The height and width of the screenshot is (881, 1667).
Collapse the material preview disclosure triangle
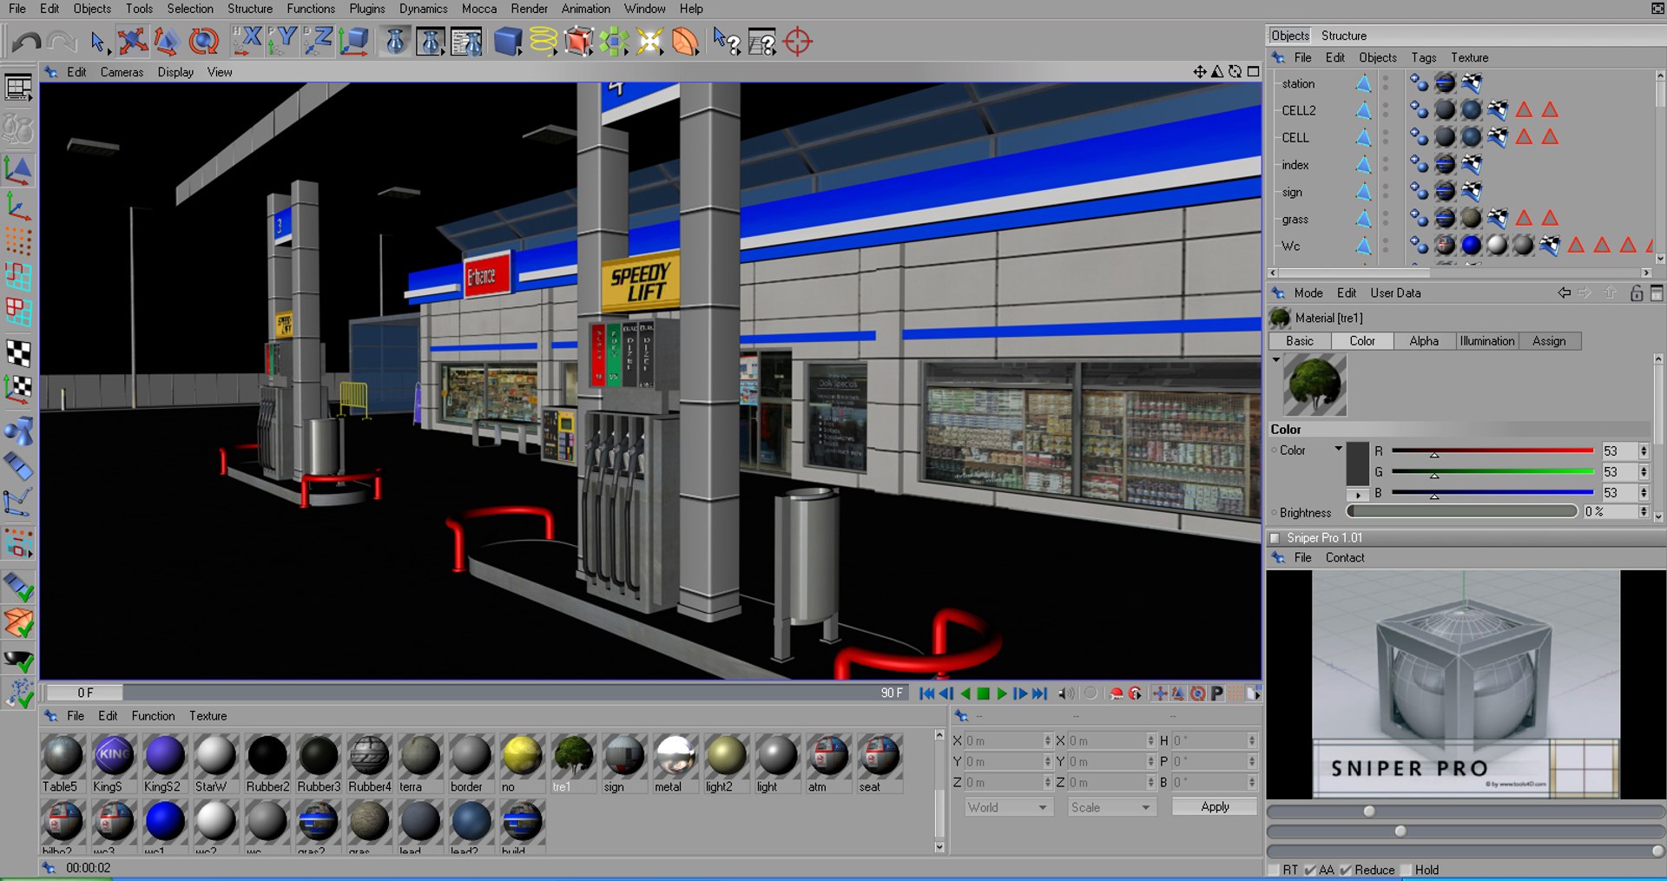(1275, 359)
